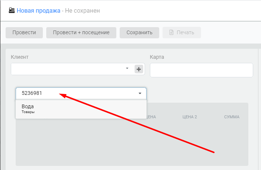Image resolution: width=261 pixels, height=170 pixels.
Task: Click the Не сохранен status text
Action: [82, 11]
